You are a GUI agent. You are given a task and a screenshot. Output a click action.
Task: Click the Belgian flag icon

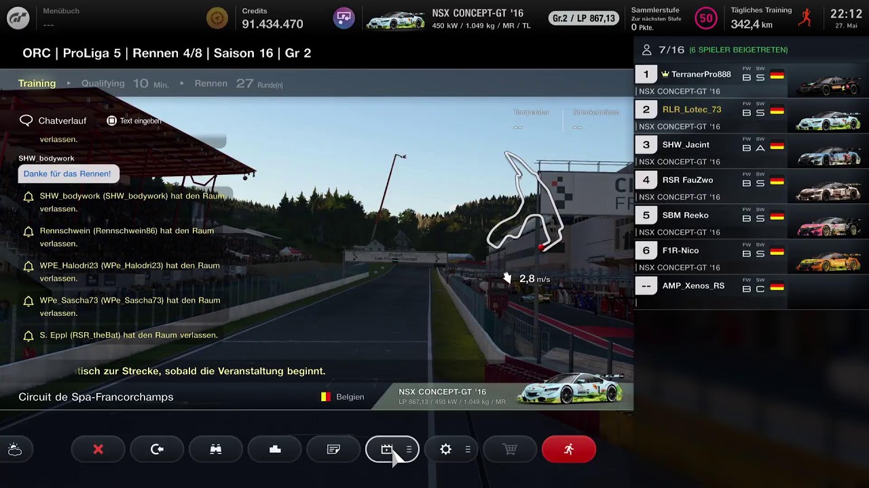(326, 396)
